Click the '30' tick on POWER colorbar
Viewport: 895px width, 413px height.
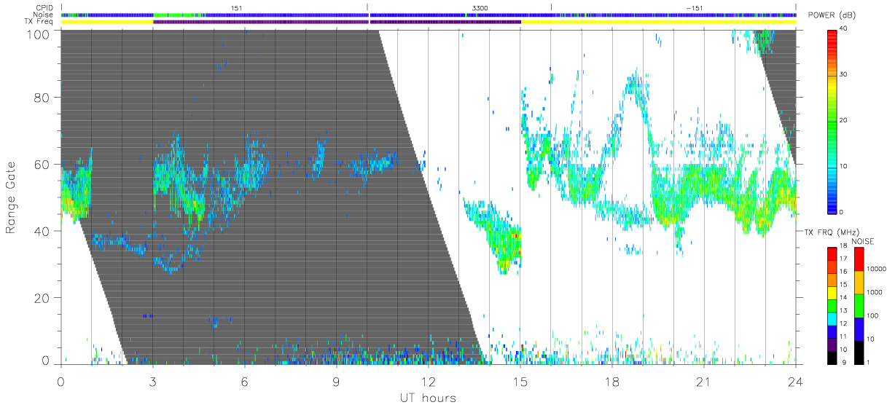(843, 74)
